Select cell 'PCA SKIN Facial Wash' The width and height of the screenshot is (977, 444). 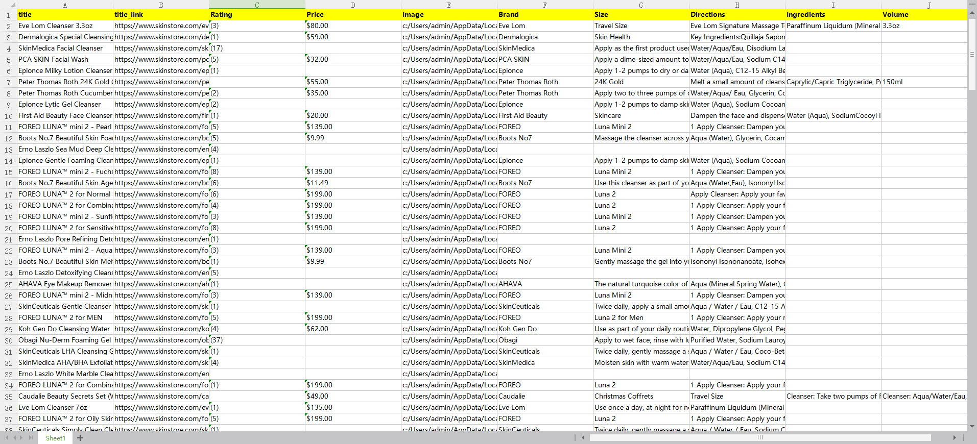click(65, 59)
